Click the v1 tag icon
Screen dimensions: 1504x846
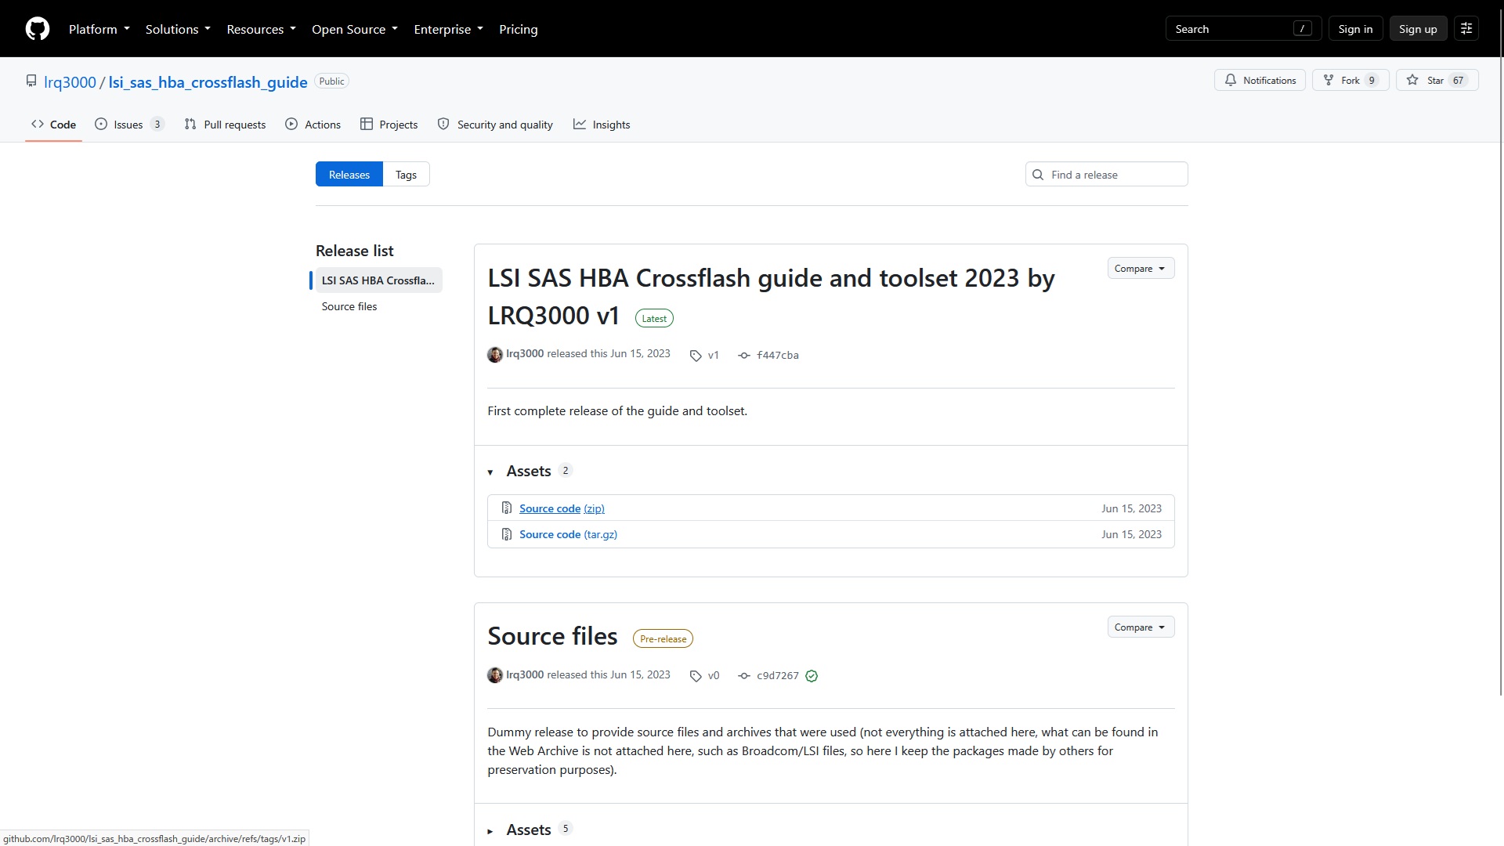click(x=696, y=355)
